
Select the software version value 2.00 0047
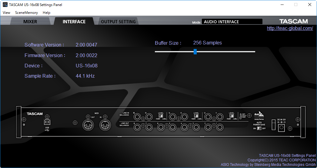pos(86,45)
